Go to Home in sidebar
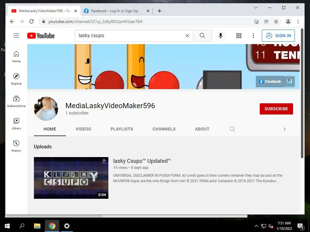Image resolution: width=310 pixels, height=232 pixels. 16,57
